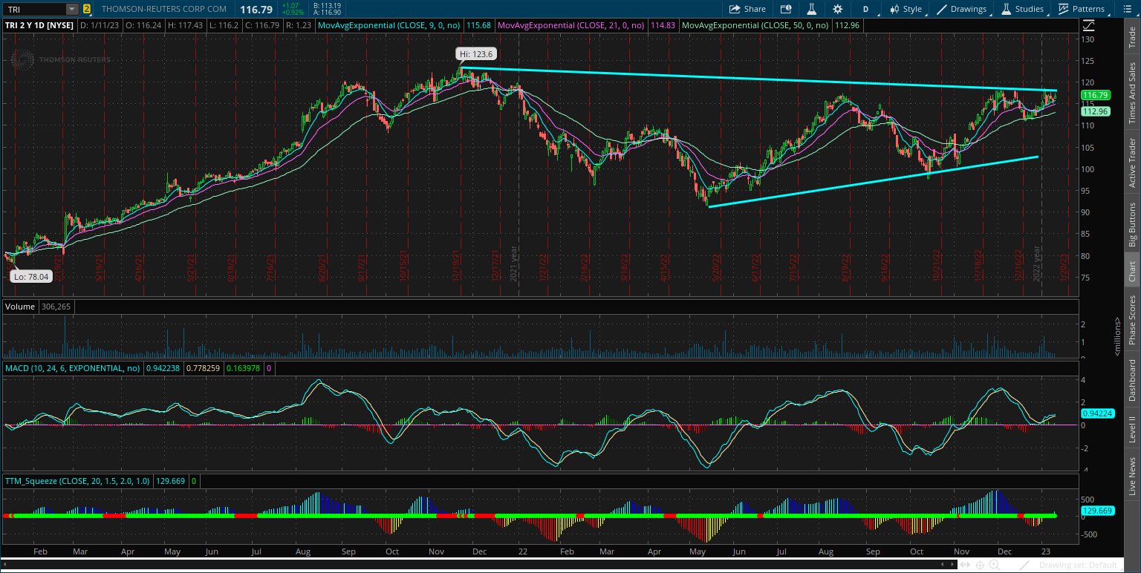
Task: Click the Share button
Action: (747, 9)
